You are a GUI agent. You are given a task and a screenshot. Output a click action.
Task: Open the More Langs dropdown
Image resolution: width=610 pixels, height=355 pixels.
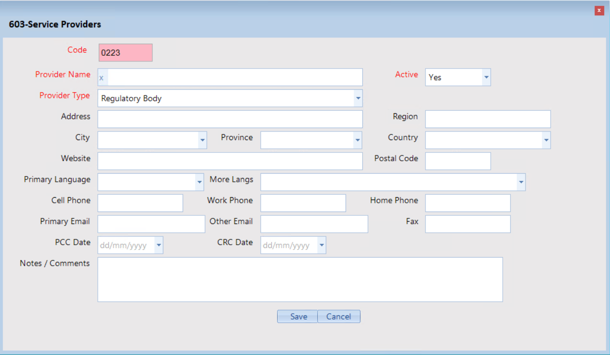pyautogui.click(x=520, y=182)
